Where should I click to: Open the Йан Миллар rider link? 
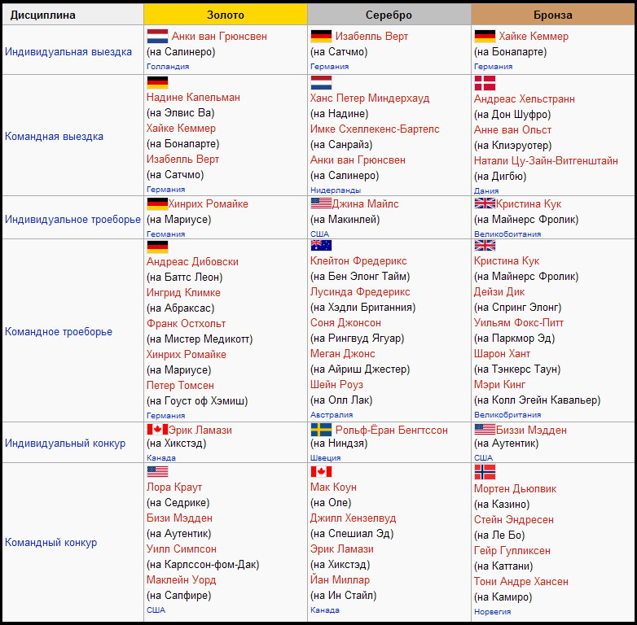340,580
